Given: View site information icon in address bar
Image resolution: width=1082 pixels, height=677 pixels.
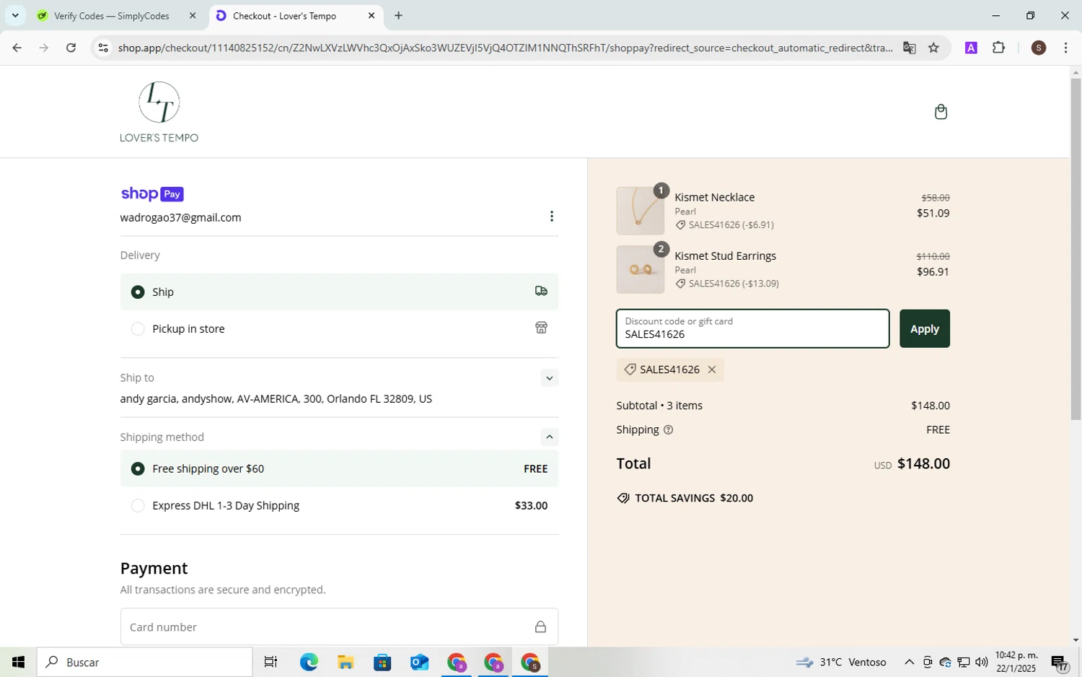Looking at the screenshot, I should (103, 48).
